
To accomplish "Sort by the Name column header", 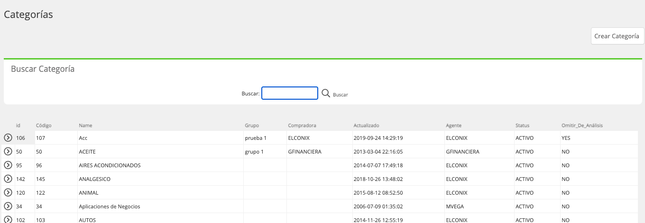I will [85, 126].
